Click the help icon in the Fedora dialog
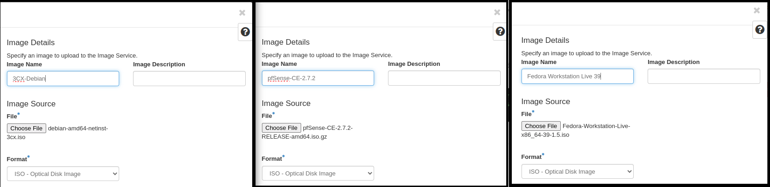The width and height of the screenshot is (770, 187). (x=759, y=29)
